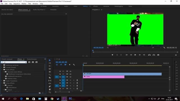180x101 pixels.
Task: Switch to Color workspace tab
Action: pyautogui.click(x=75, y=6)
